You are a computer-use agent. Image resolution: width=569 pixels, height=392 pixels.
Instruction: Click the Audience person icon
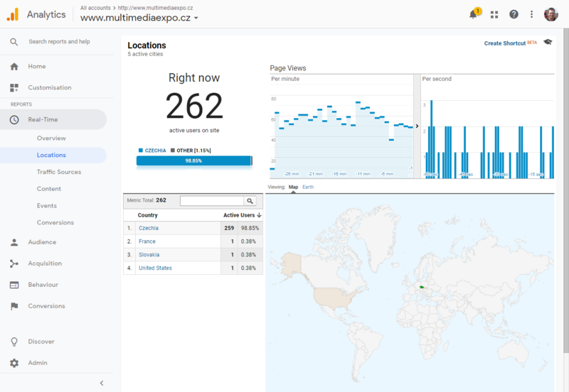14,242
